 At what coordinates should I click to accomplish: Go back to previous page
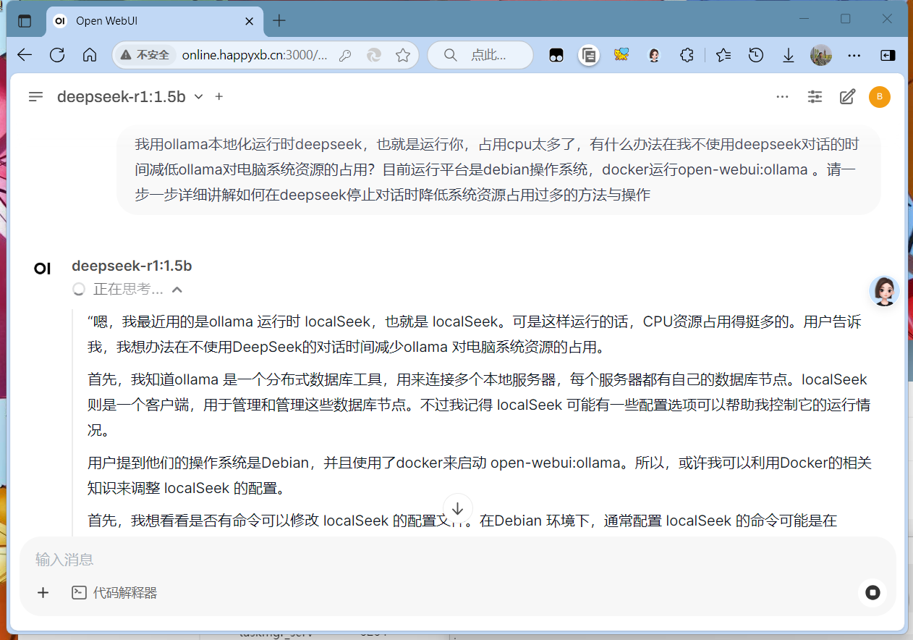click(x=25, y=55)
